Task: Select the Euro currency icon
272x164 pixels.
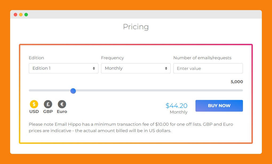Action: coord(62,104)
